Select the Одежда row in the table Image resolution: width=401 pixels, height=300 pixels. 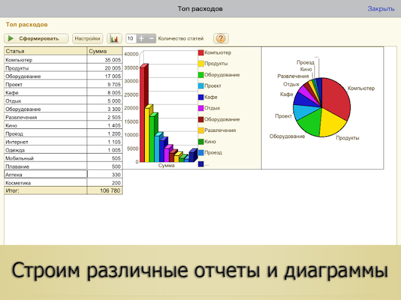63,150
